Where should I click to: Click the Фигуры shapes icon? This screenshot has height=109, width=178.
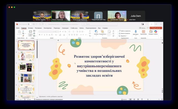coord(96,32)
